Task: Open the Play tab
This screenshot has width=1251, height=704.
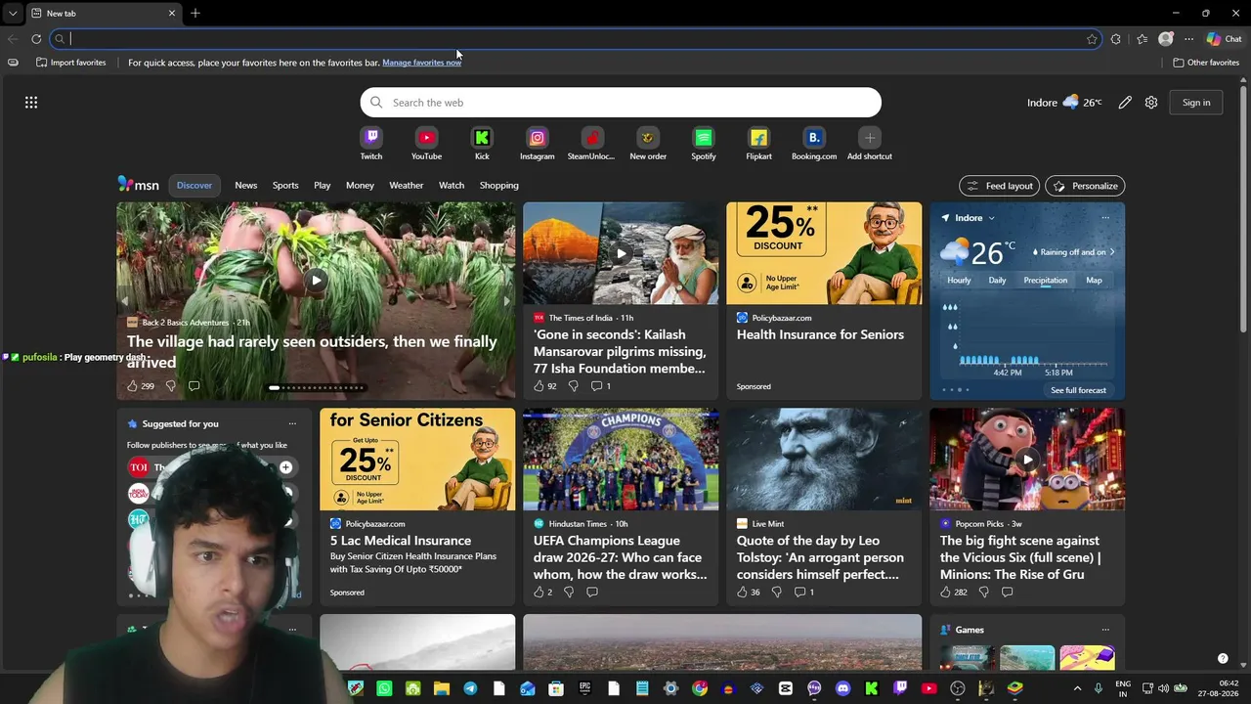Action: pyautogui.click(x=323, y=186)
